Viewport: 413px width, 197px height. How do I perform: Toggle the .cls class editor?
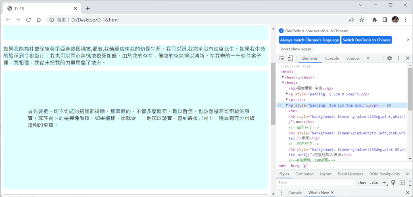pyautogui.click(x=374, y=182)
